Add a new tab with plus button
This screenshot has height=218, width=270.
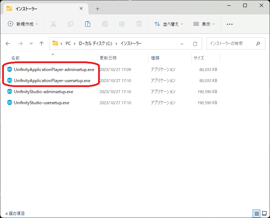[98, 9]
